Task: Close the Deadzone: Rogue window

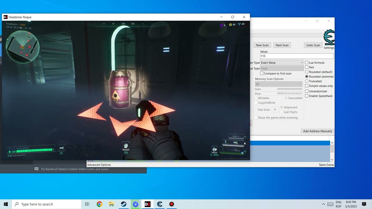Action: coord(244,17)
